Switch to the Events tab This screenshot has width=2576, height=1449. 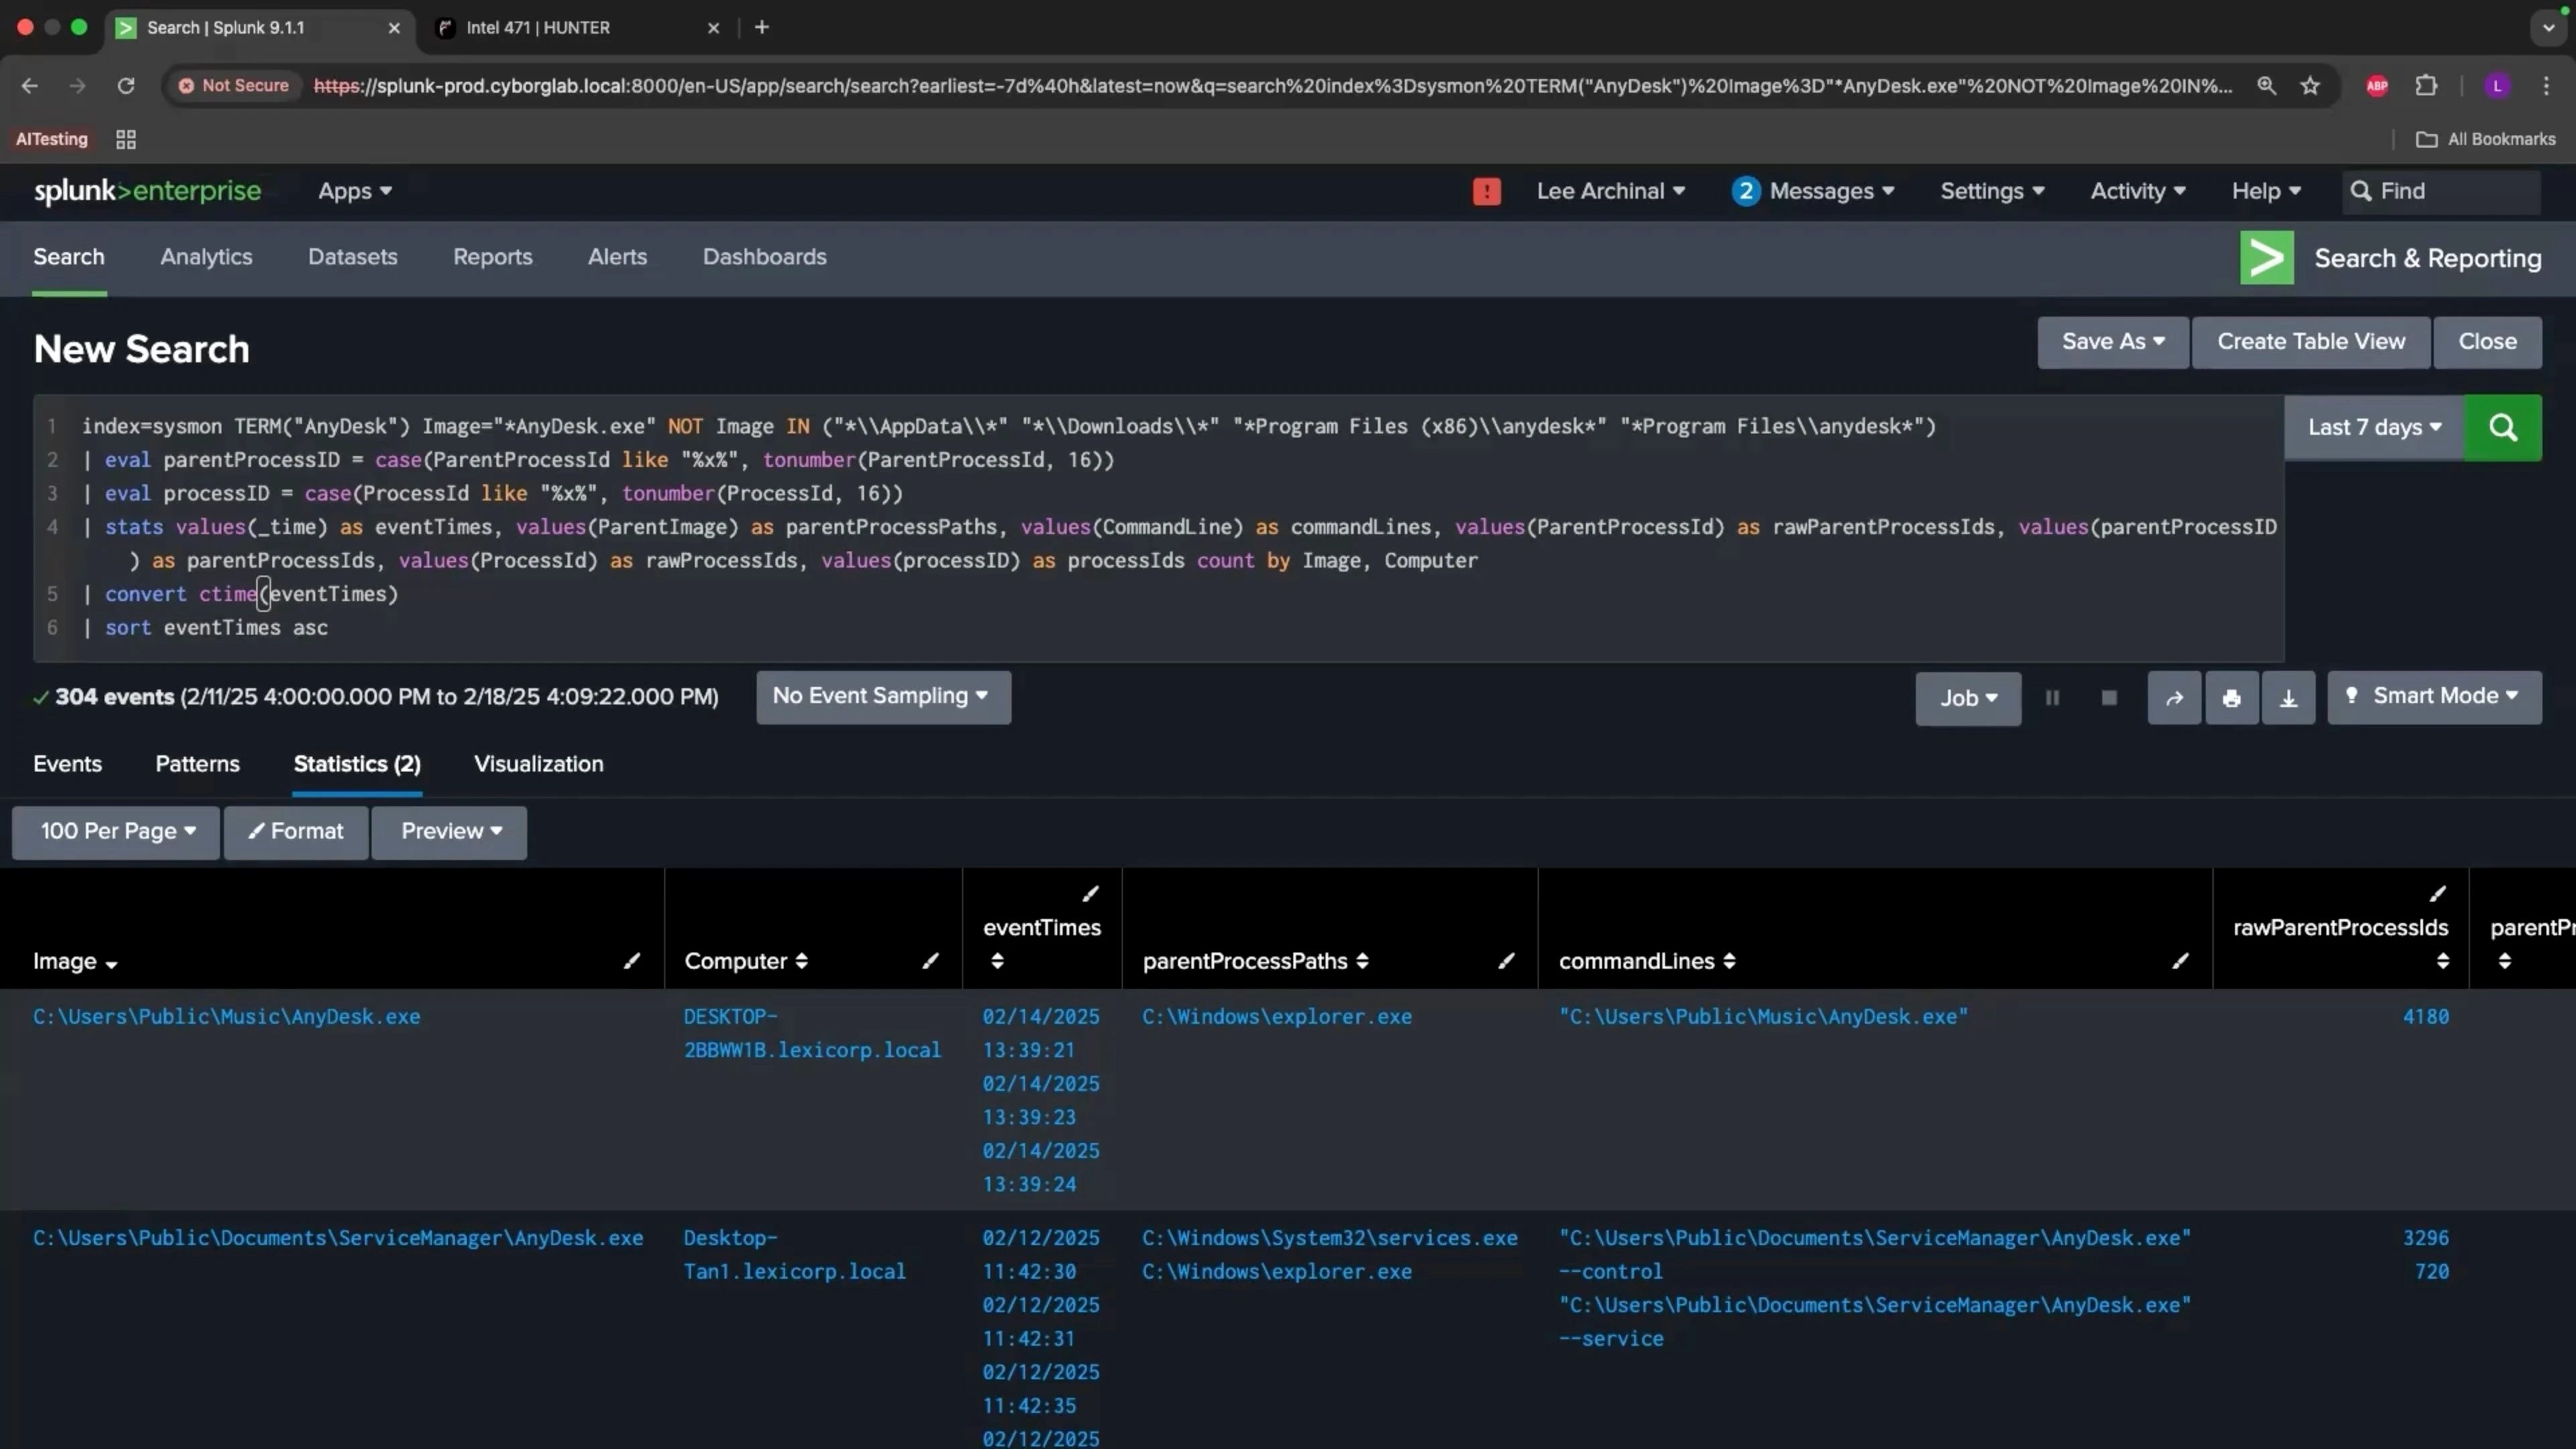click(x=67, y=764)
